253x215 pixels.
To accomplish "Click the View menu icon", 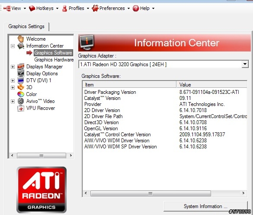I will tap(7, 8).
